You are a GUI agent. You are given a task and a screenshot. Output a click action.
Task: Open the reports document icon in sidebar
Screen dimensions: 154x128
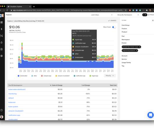coord(1,49)
